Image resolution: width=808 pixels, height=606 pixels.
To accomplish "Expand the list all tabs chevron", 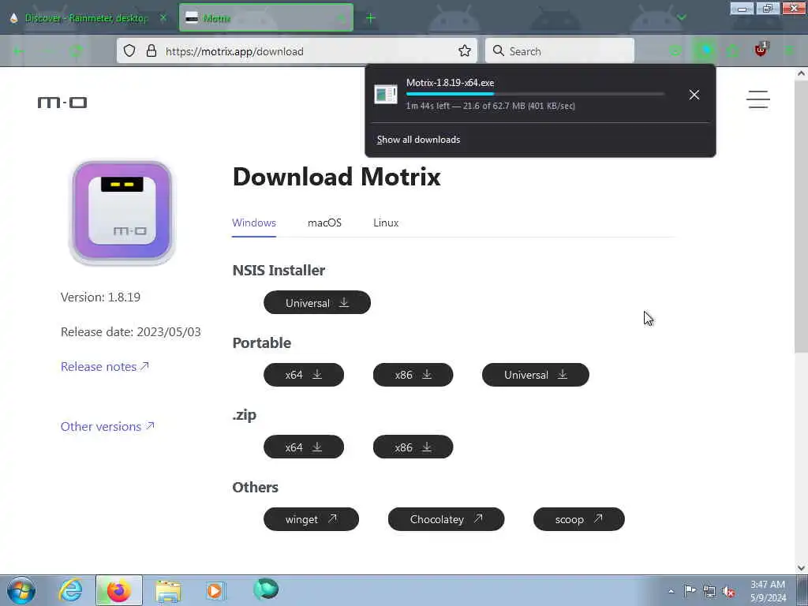I will pos(682,17).
